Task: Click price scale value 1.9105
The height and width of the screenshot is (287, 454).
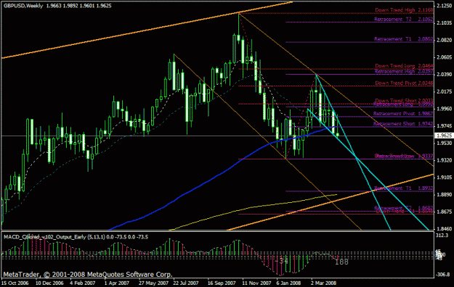Action: (x=445, y=178)
